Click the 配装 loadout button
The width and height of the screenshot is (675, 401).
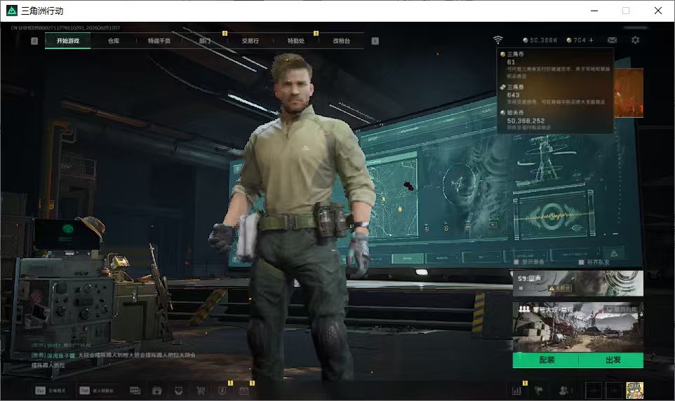click(546, 360)
